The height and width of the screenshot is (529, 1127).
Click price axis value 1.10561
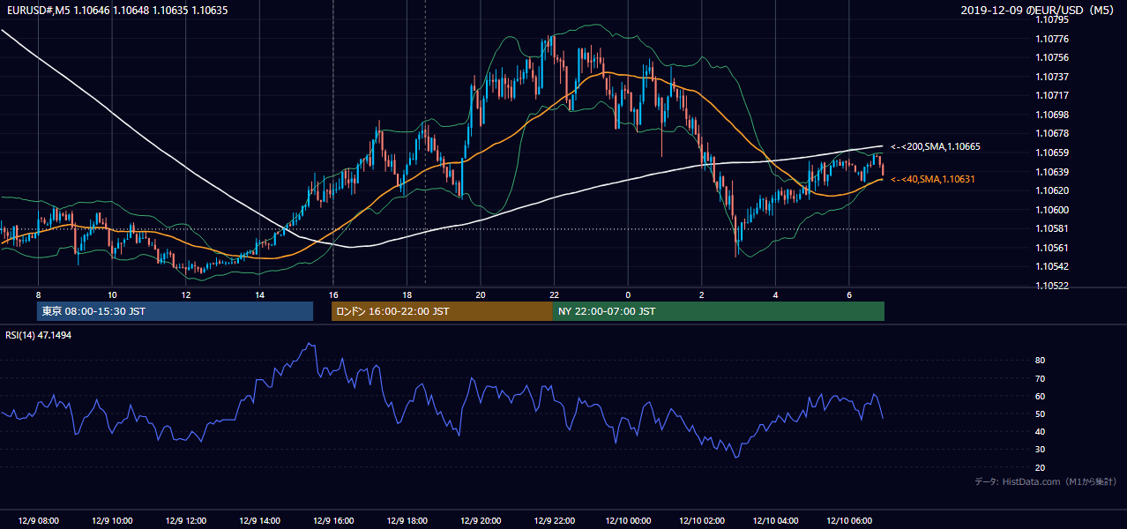(x=1052, y=248)
